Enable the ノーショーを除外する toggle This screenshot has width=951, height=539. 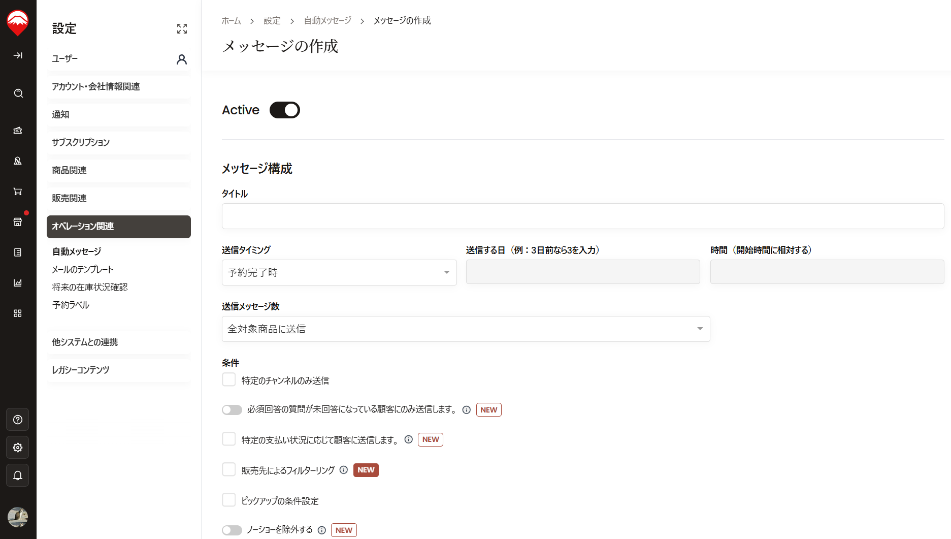(x=232, y=530)
